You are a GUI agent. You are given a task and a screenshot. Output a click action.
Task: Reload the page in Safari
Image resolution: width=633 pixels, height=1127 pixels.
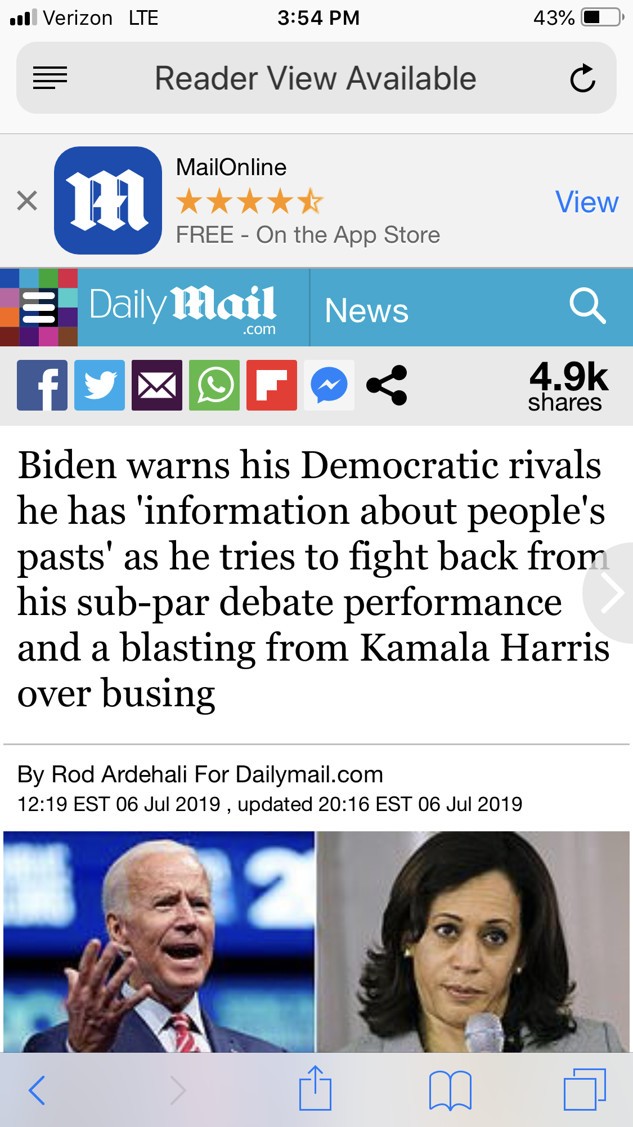pos(582,78)
